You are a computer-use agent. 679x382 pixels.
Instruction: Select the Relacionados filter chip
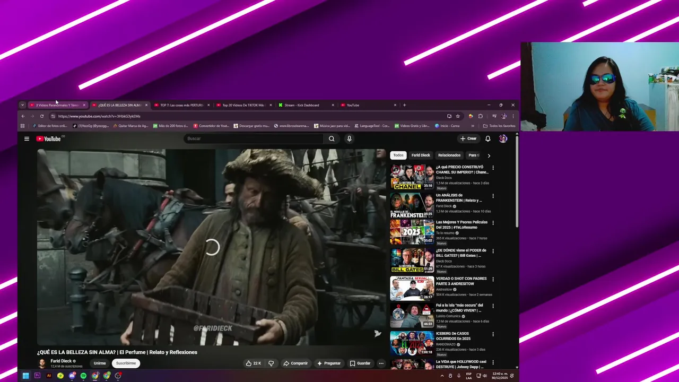click(449, 155)
